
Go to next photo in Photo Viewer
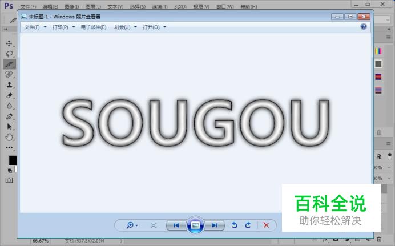[215, 225]
